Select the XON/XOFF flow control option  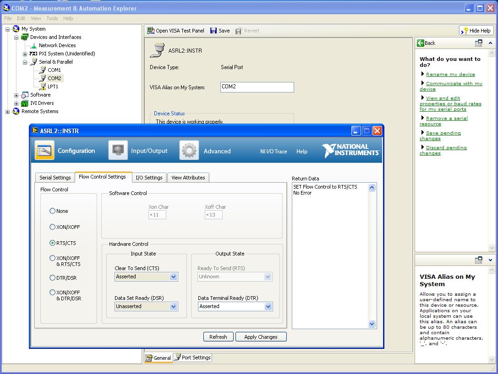(x=52, y=227)
